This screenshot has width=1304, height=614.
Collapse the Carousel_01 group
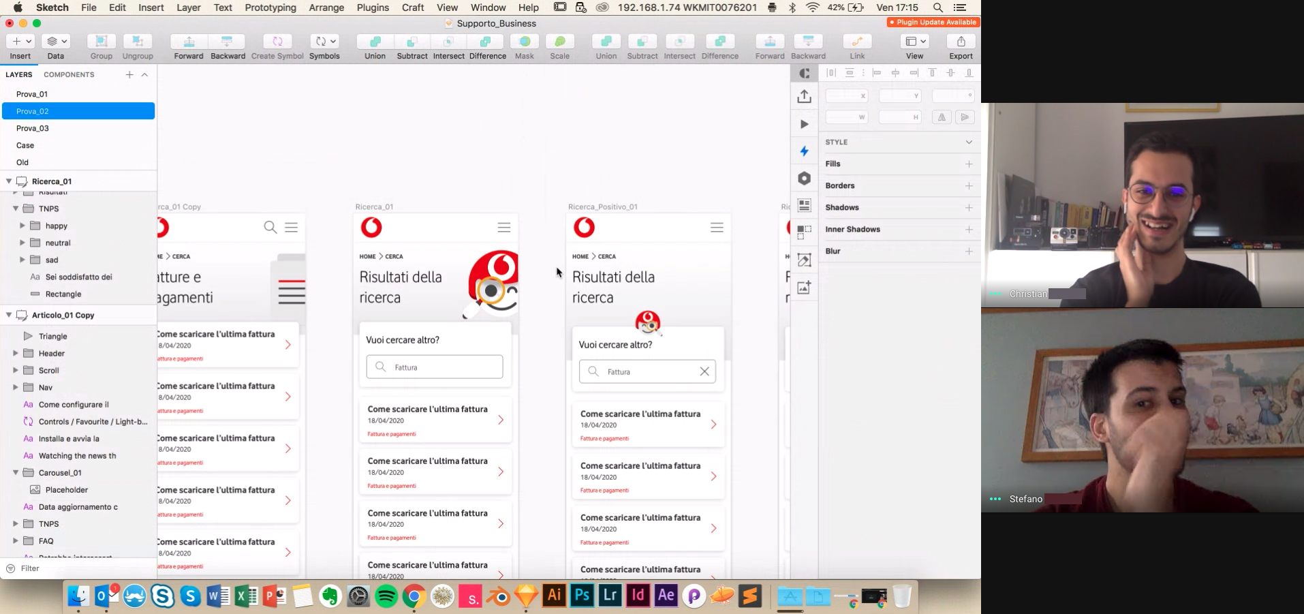16,472
